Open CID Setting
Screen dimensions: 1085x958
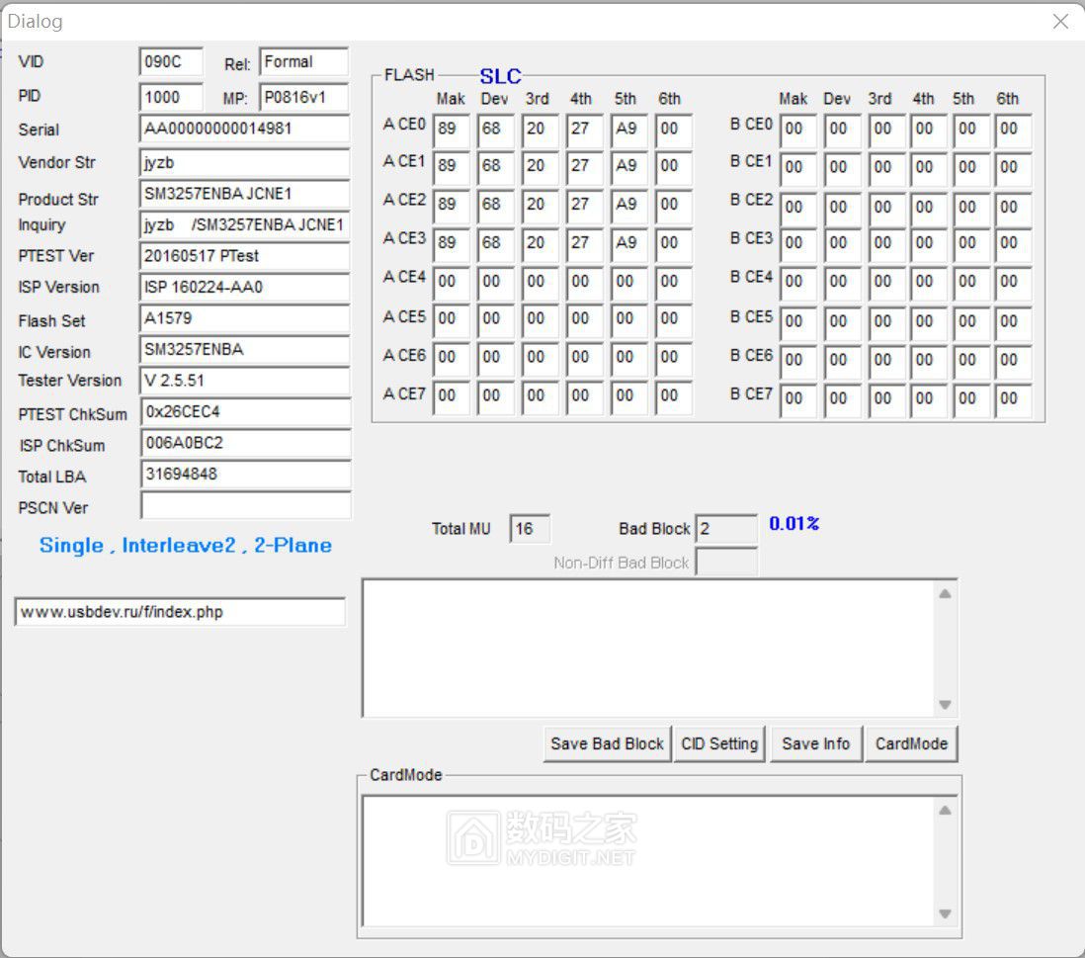(x=719, y=743)
